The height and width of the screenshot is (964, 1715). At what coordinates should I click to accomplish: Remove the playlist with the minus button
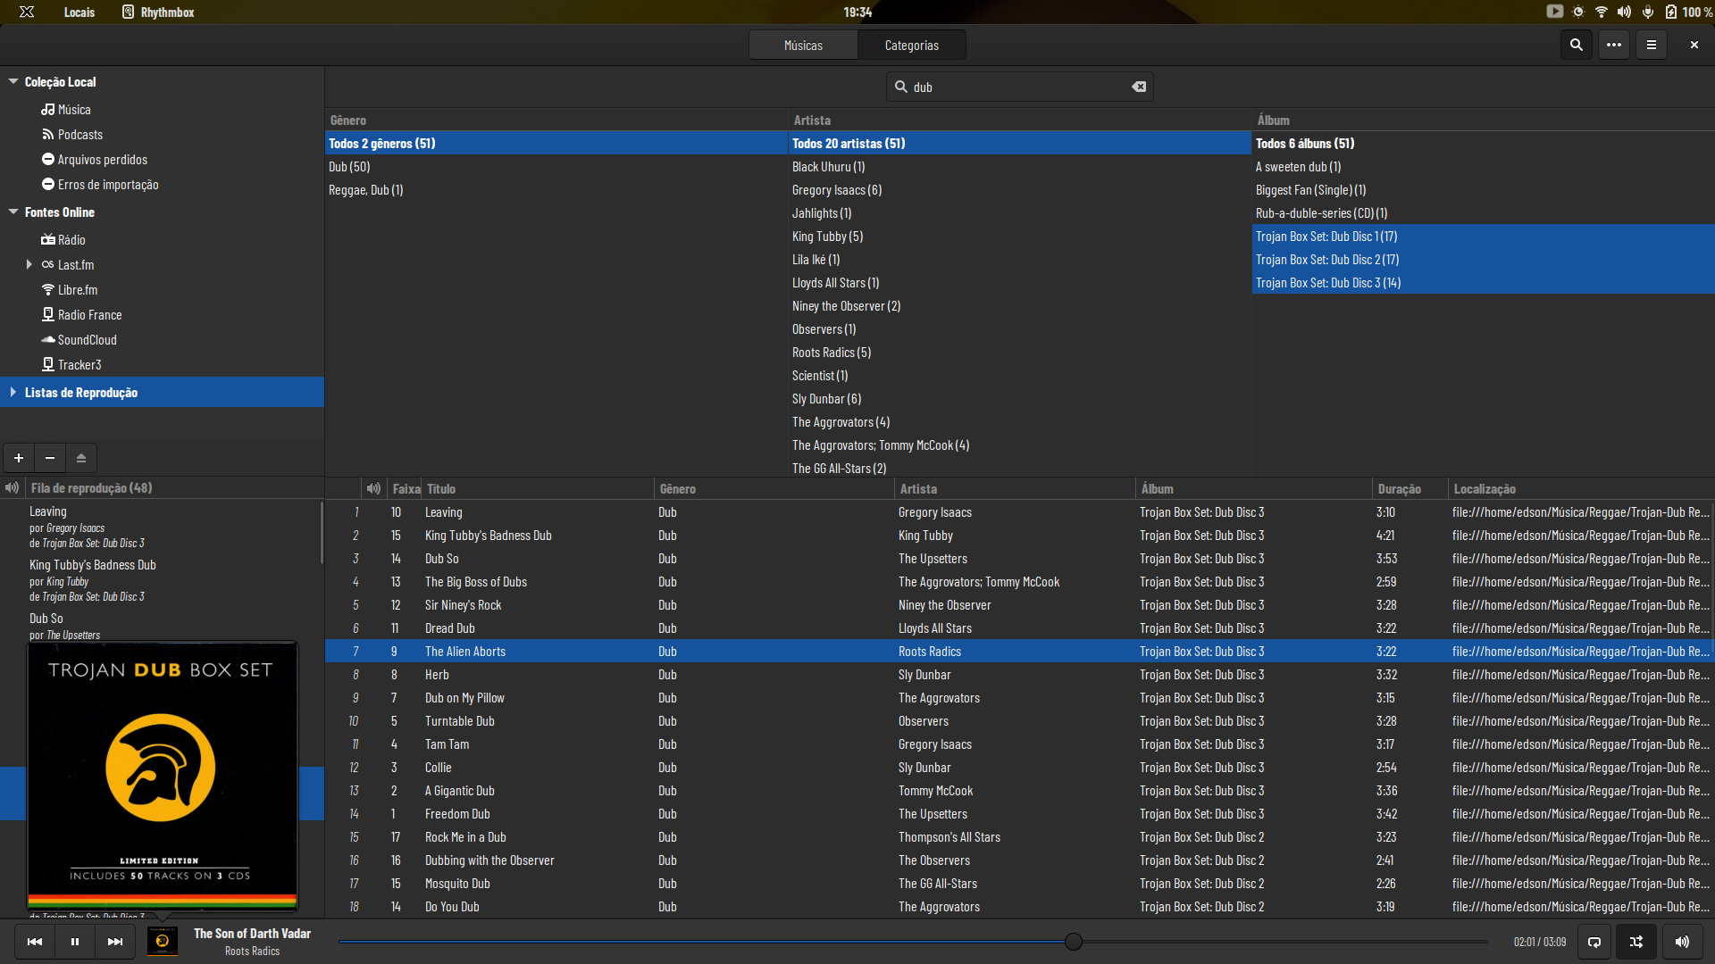tap(50, 458)
